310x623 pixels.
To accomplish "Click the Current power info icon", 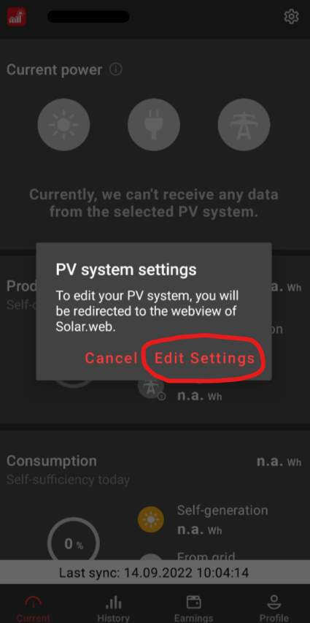I will point(115,69).
